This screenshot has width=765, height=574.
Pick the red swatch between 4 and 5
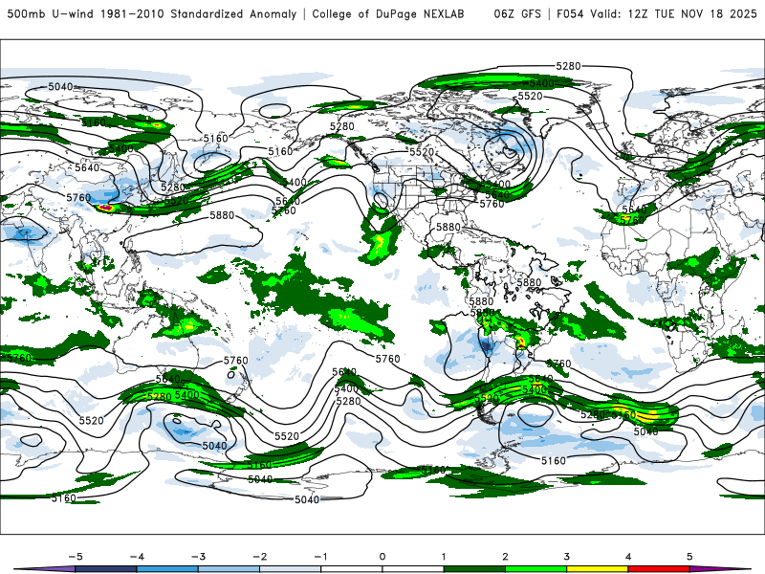659,569
